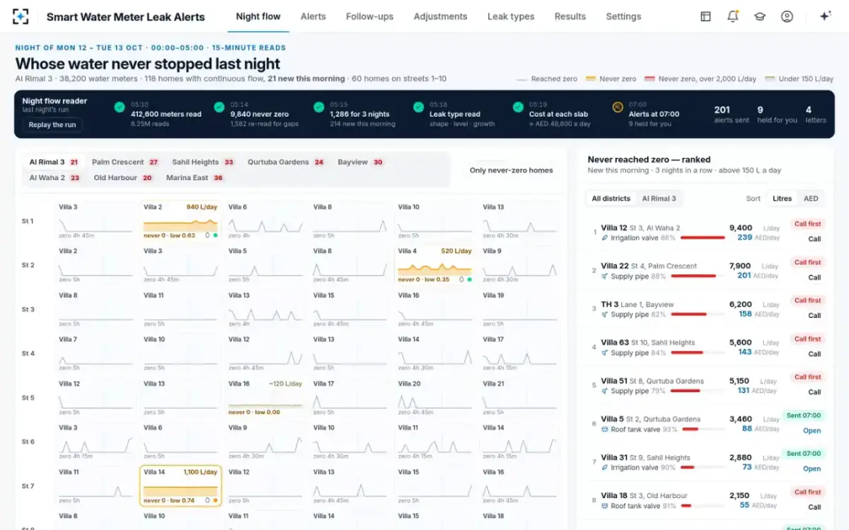Click supply pipe icon under Villa 63

[x=605, y=353]
